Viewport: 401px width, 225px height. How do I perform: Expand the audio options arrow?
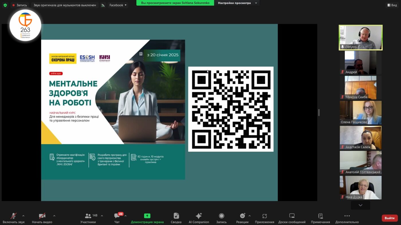click(23, 216)
